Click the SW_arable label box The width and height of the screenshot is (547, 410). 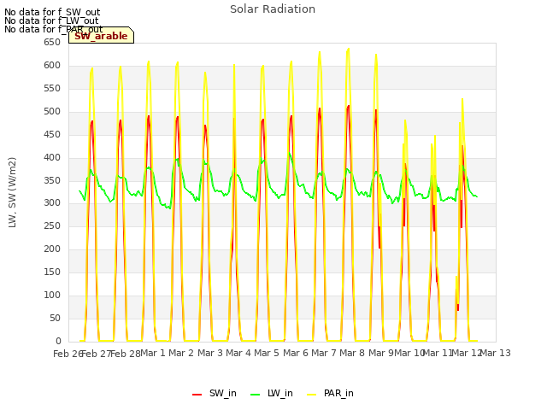[x=101, y=36]
